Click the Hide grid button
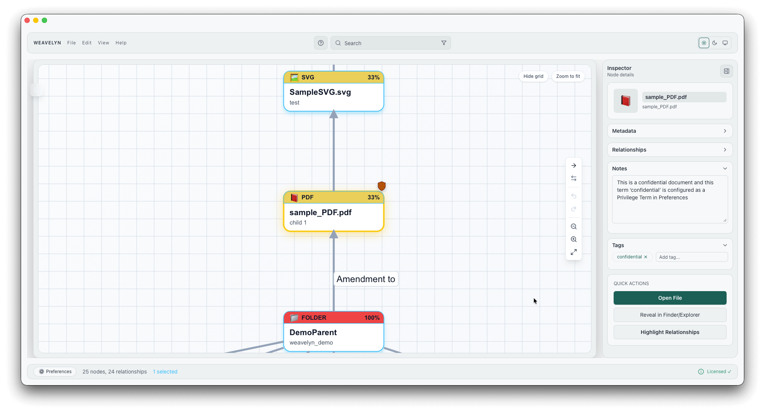This screenshot has width=765, height=413. [x=533, y=76]
